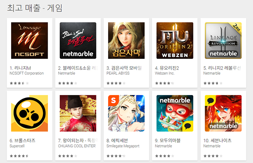
Task: Select the 검은사막 game icon
Action: click(126, 40)
